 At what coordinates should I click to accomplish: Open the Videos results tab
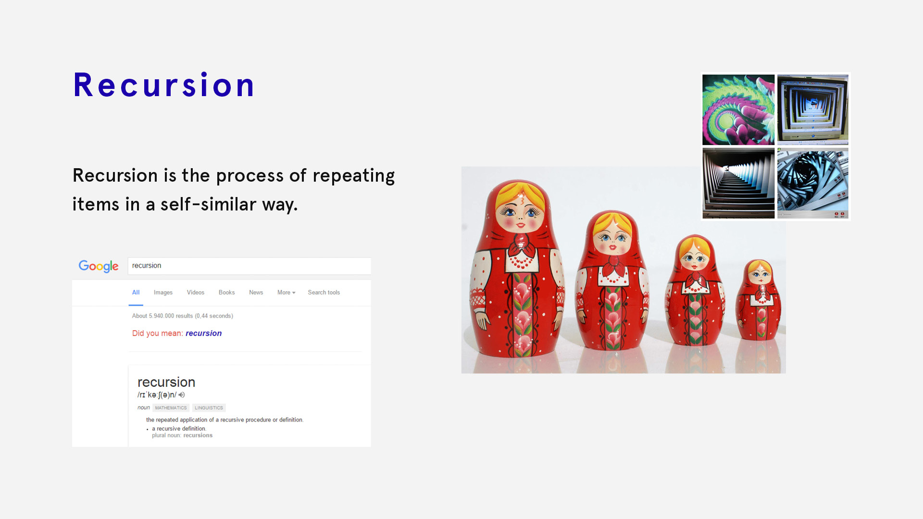point(195,293)
